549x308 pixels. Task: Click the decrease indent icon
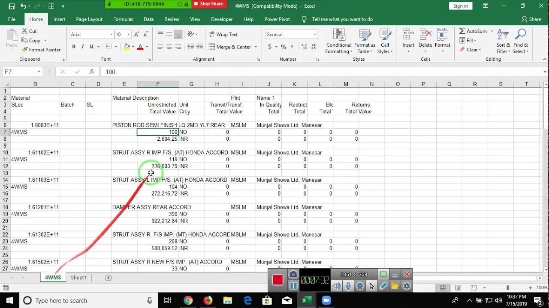(x=191, y=47)
